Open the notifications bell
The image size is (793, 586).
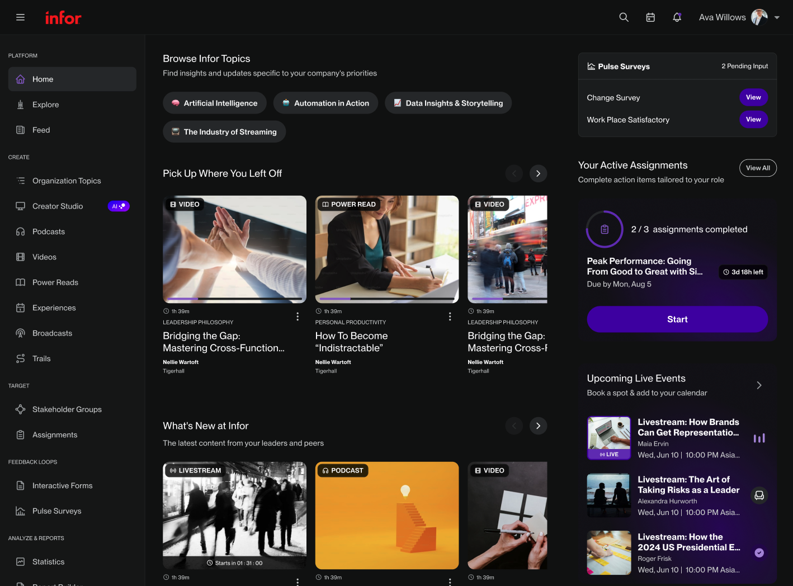(x=677, y=17)
